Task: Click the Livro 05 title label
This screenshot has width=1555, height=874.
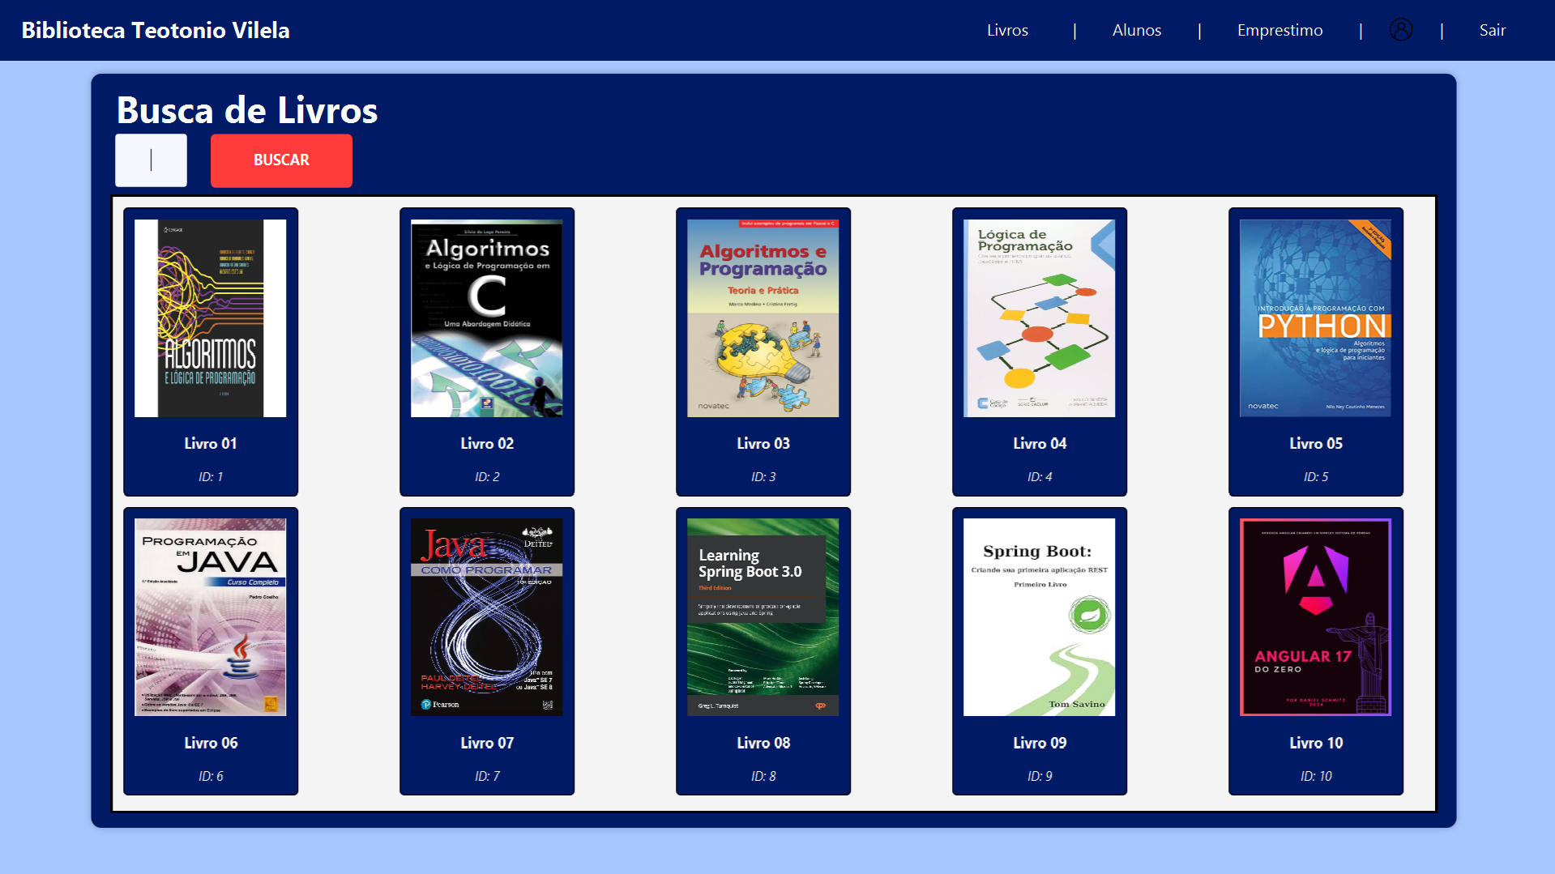Action: coord(1315,443)
